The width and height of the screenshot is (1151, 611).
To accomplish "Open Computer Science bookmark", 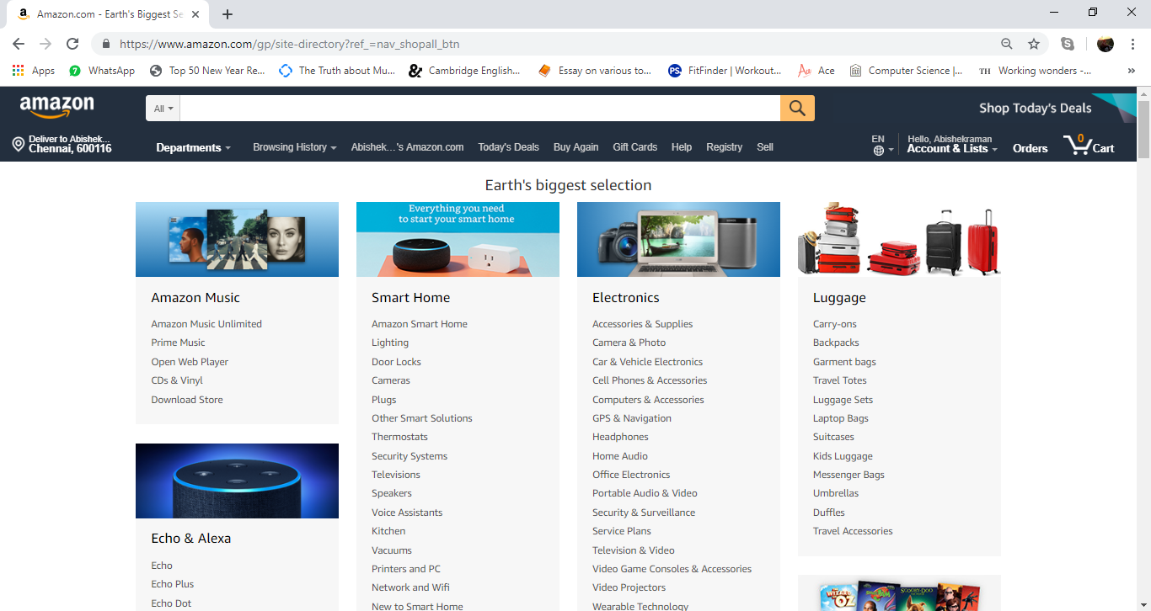I will coord(907,71).
